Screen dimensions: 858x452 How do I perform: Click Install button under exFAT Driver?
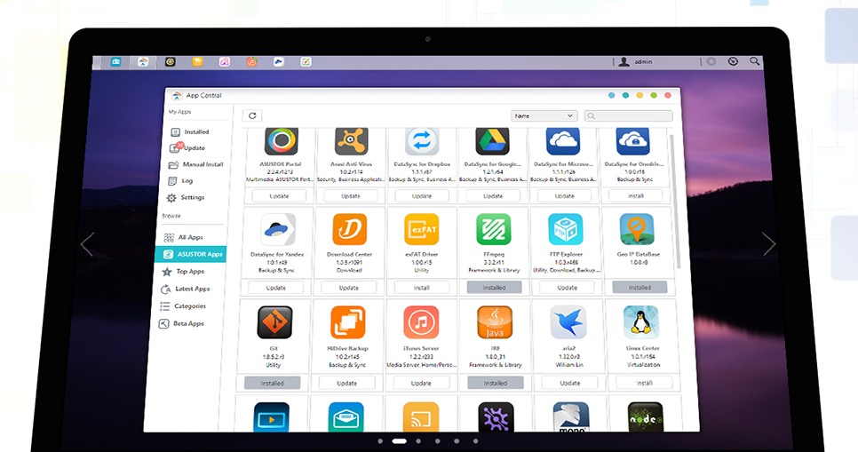point(421,288)
